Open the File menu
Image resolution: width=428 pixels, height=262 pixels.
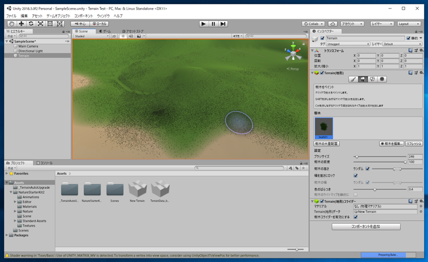[x=11, y=16]
